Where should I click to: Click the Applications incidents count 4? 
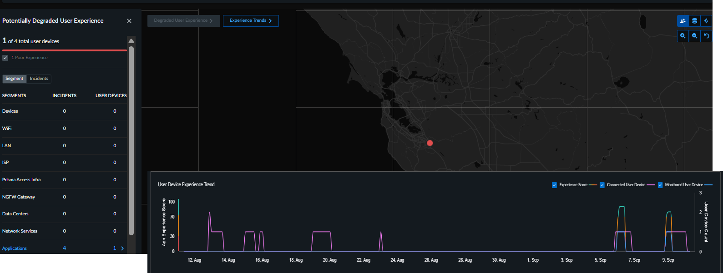click(64, 248)
